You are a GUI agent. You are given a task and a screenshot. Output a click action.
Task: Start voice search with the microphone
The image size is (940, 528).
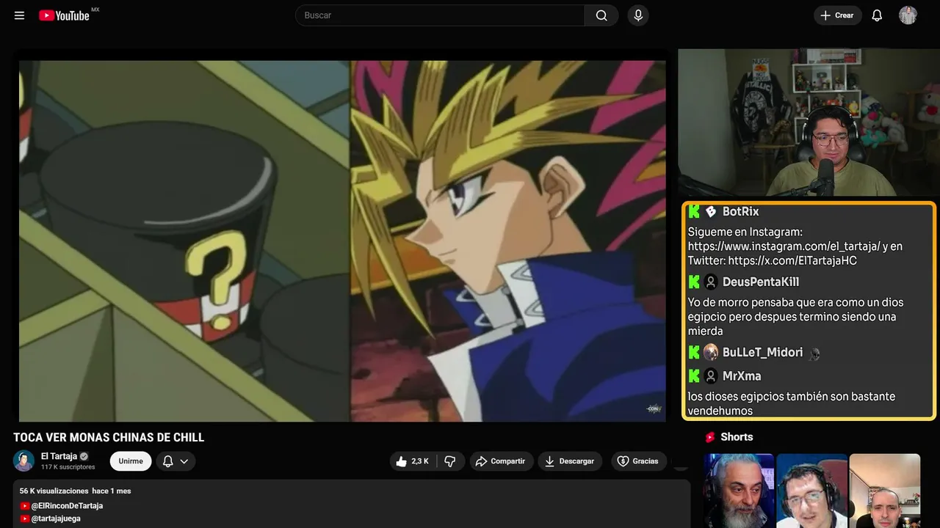[638, 15]
